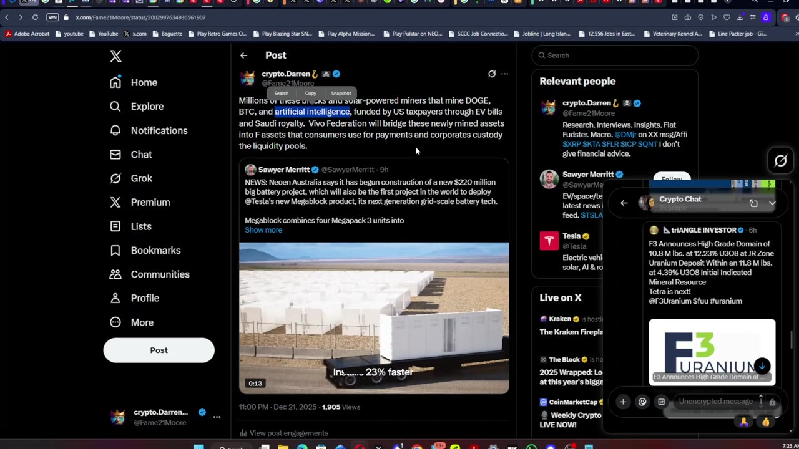Screen dimensions: 799x449
Task: Open the Baguette bookmark
Action: (168, 34)
